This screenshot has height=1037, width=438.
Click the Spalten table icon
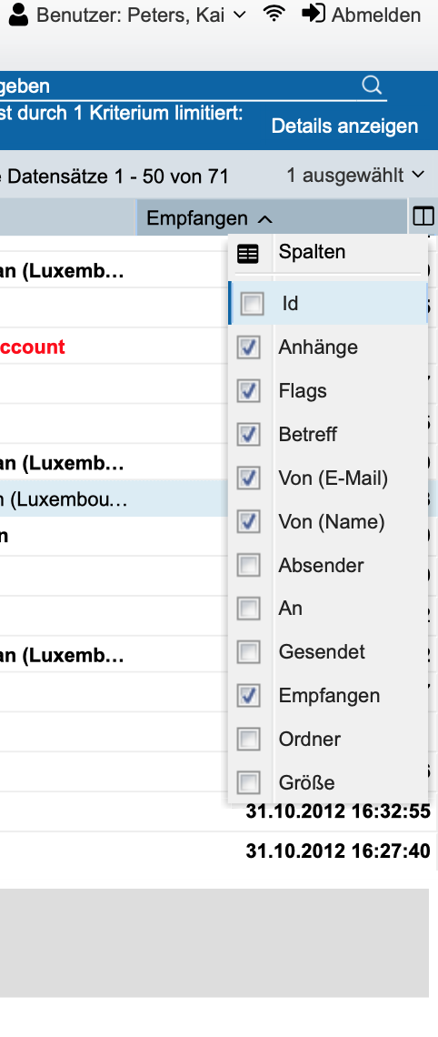(248, 254)
